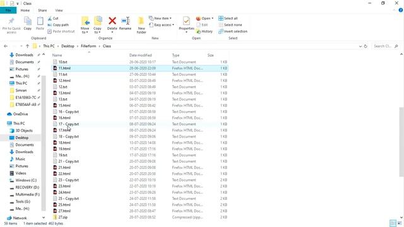This screenshot has height=227, width=404.
Task: Go back with the navigation arrow
Action: click(6, 46)
